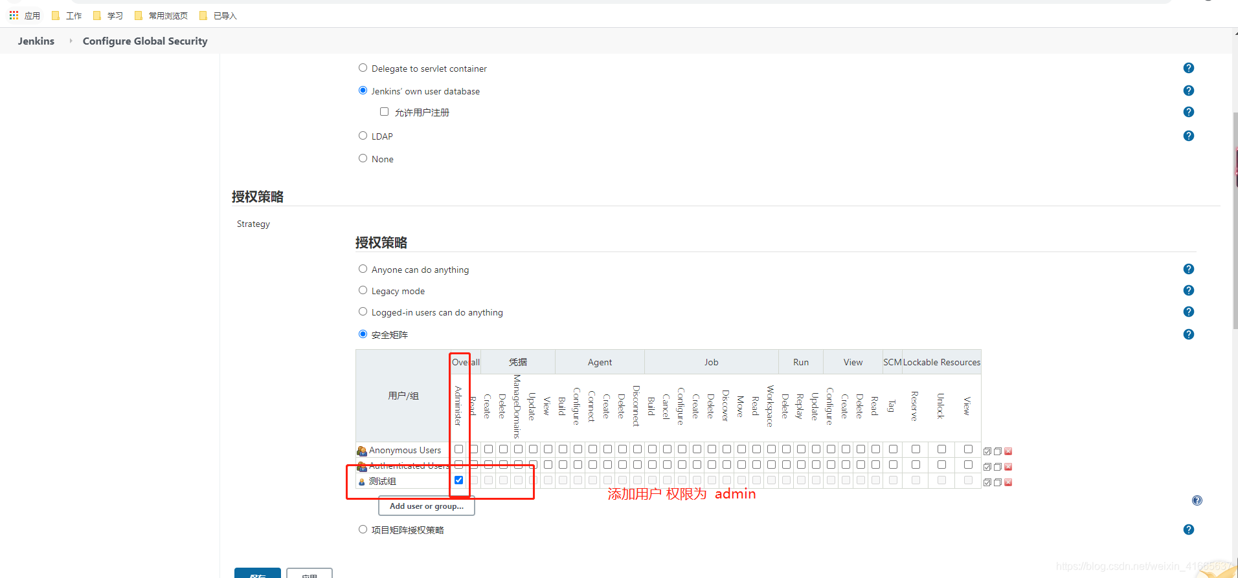Click the 测试组 user icon
The width and height of the screenshot is (1238, 578).
[x=362, y=482]
